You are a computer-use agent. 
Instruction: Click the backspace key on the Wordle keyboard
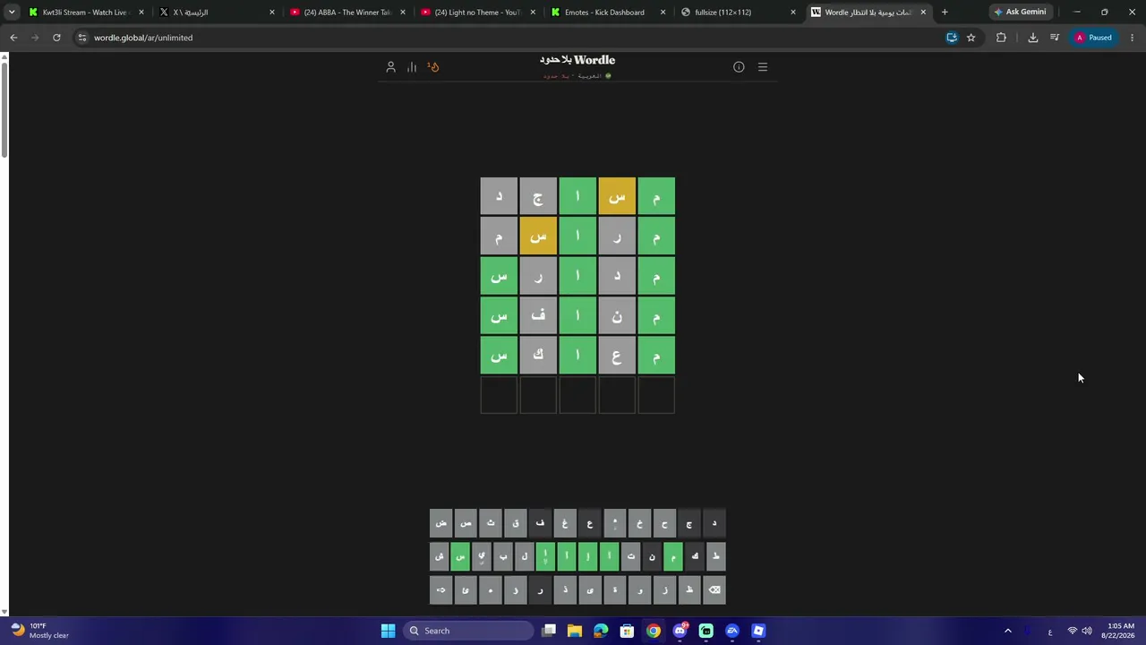(x=714, y=589)
